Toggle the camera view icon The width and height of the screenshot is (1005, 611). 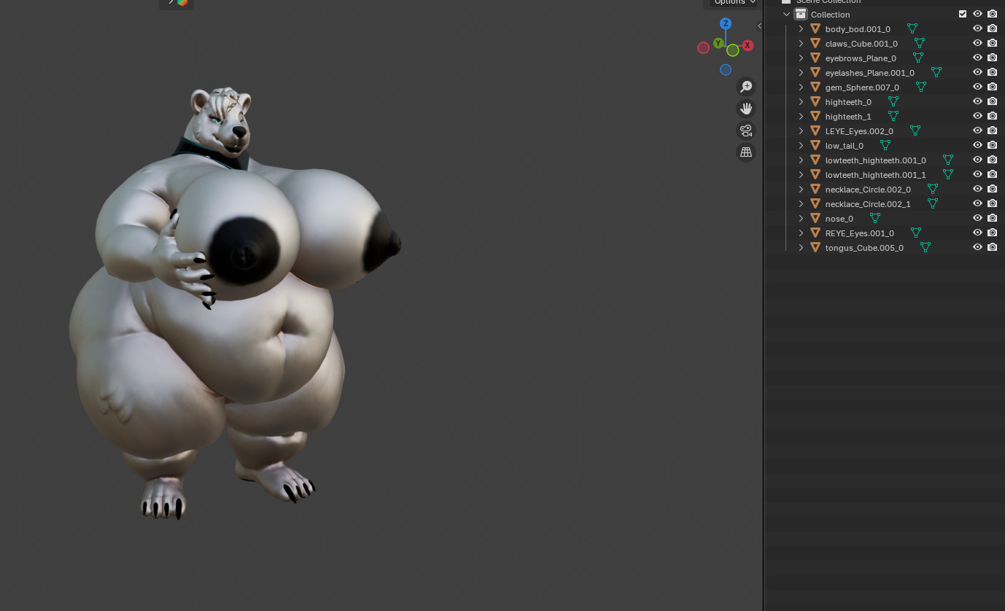[746, 131]
